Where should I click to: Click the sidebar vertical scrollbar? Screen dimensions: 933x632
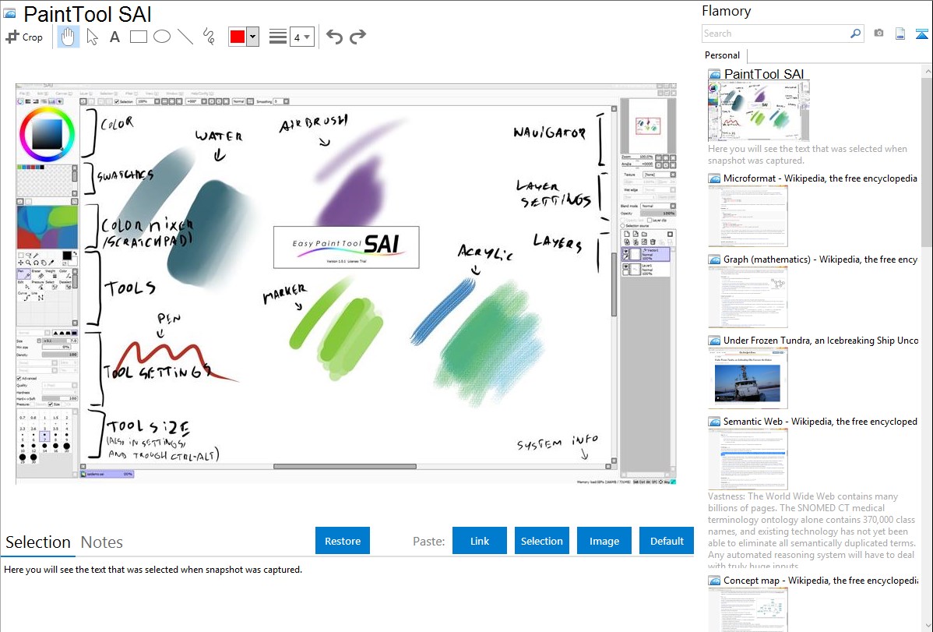(927, 161)
